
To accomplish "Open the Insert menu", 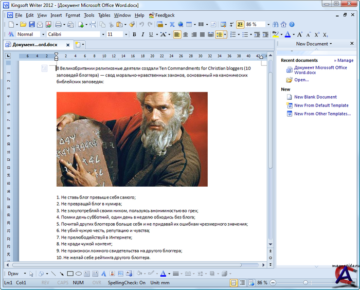I will 56,15.
